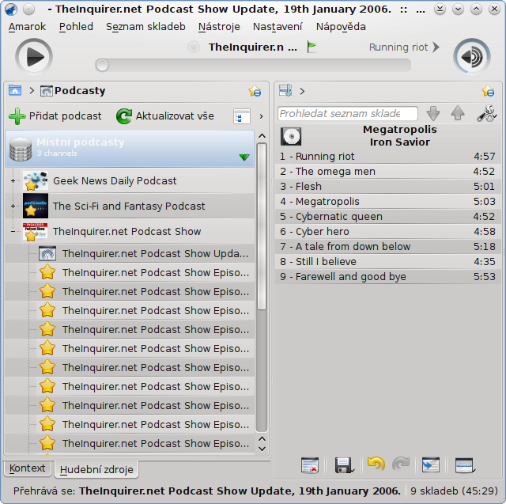Click star icon of last fully visible episode
The width and height of the screenshot is (506, 504).
[47, 443]
